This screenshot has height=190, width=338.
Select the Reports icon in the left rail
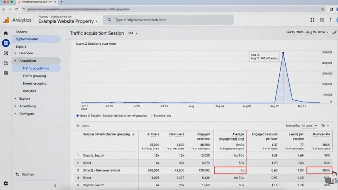6,43
